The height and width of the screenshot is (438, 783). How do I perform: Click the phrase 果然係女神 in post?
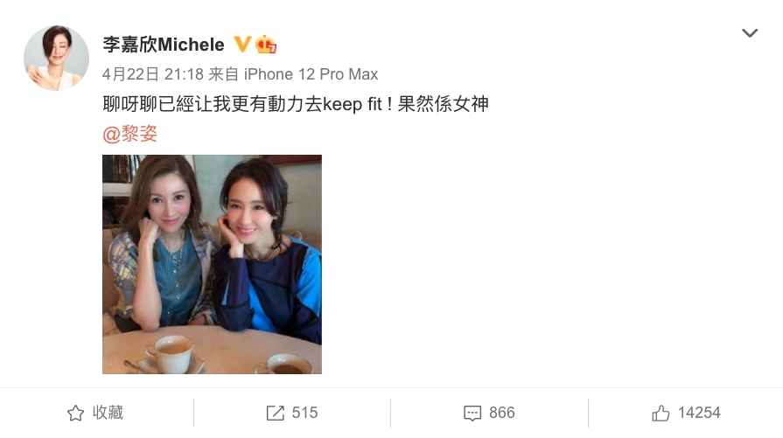(443, 104)
